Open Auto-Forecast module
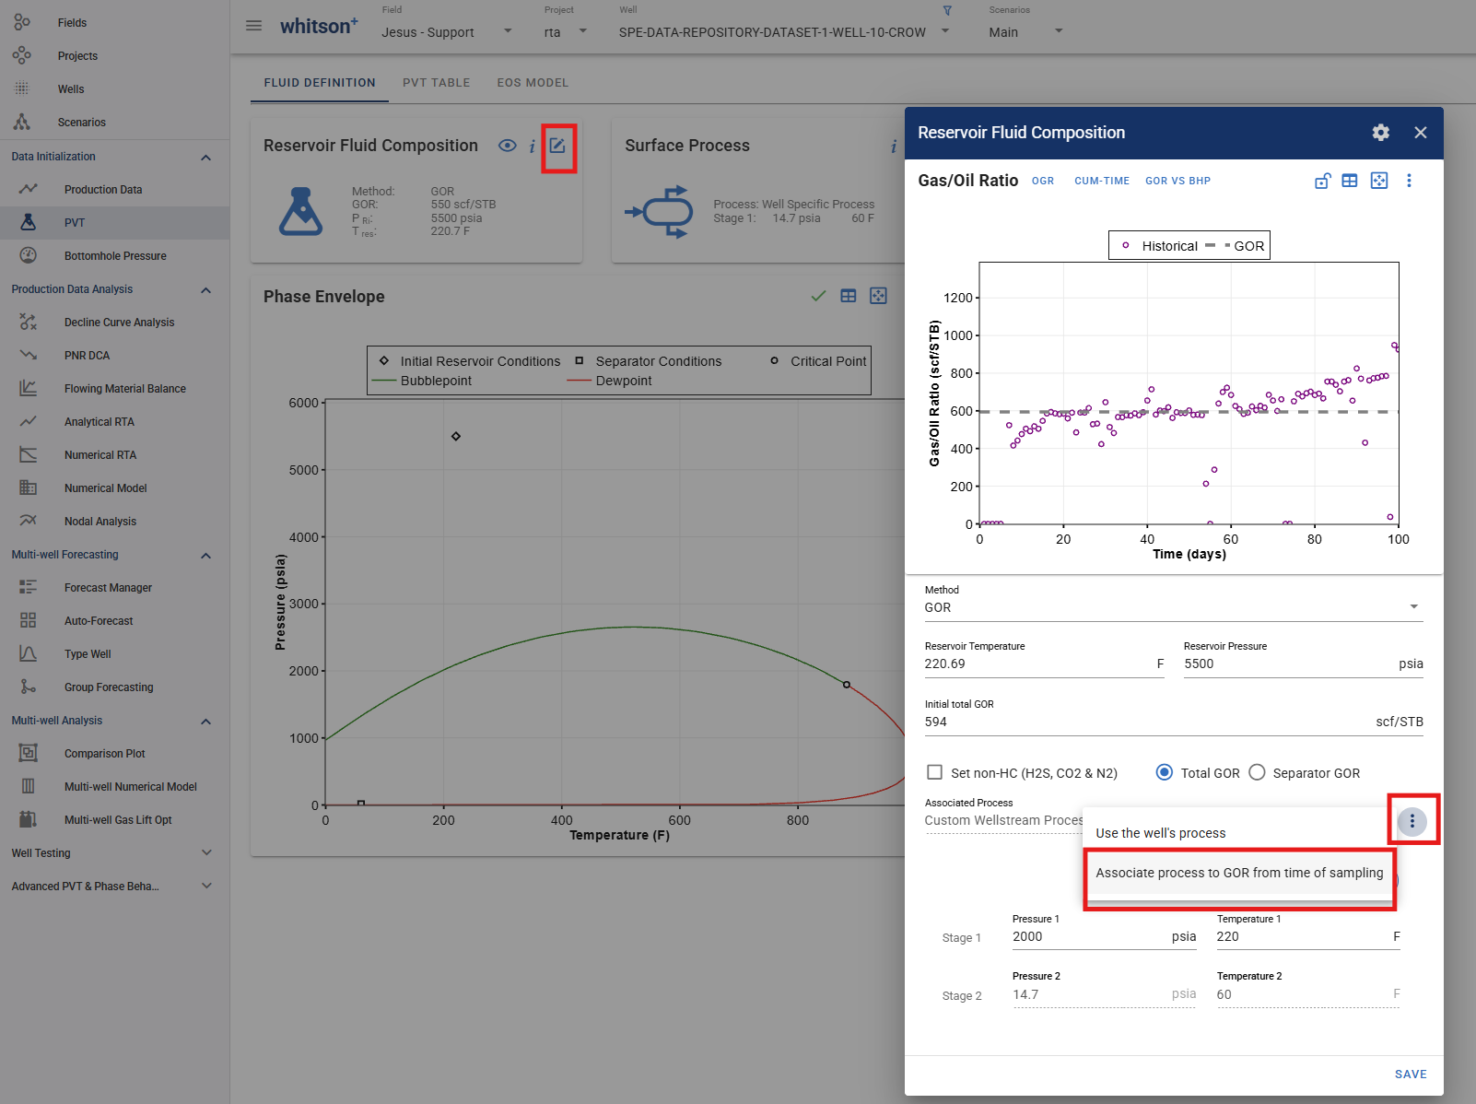1476x1104 pixels. click(98, 621)
